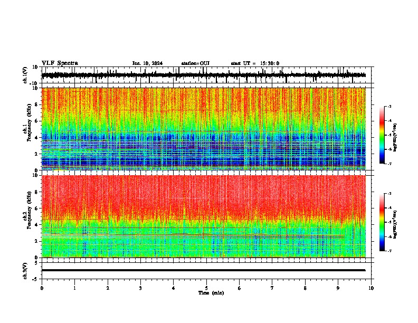Image resolution: width=418 pixels, height=323 pixels.
Task: Click the "-10" tick on ch.1(V) axis
Action: tap(34, 83)
